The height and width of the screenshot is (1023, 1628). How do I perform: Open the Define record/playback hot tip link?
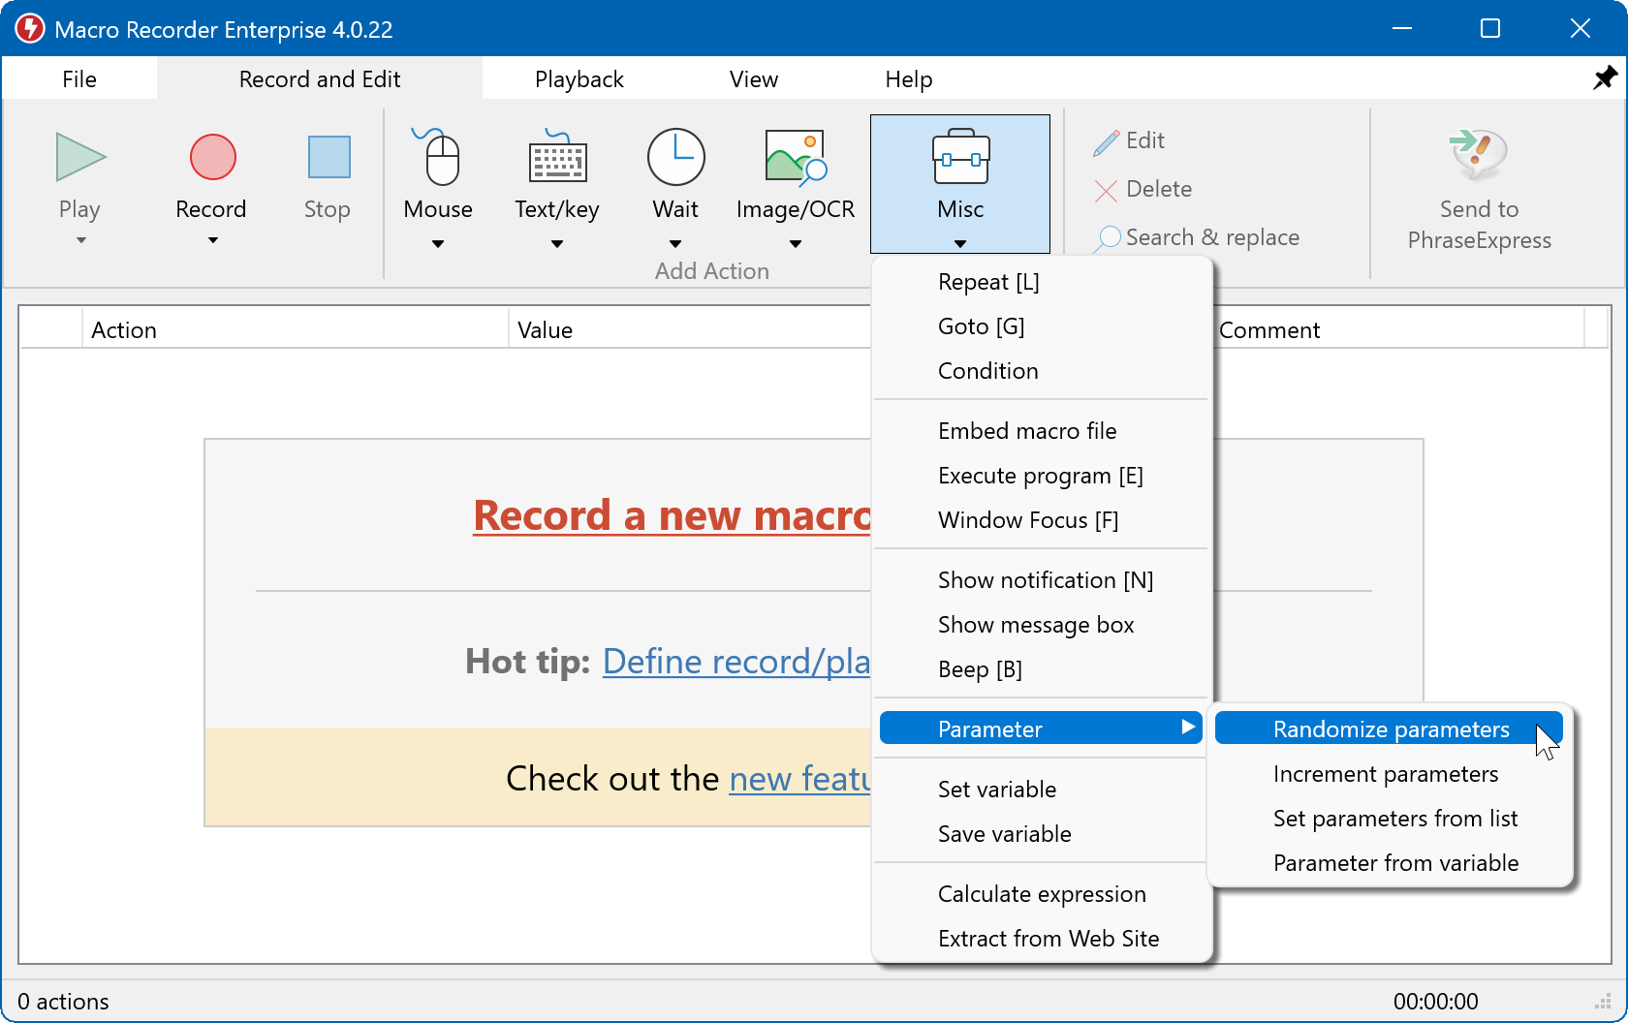pos(736,662)
